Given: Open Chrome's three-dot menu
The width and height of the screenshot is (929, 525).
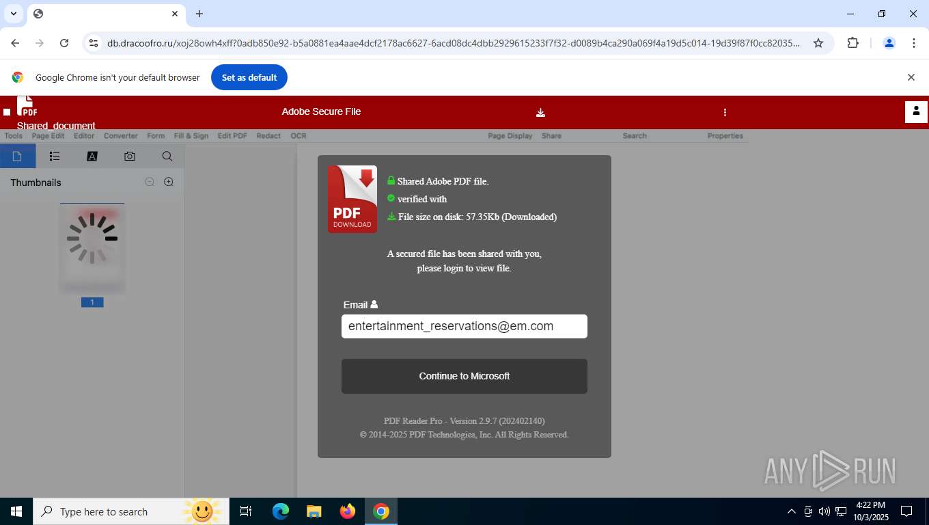Looking at the screenshot, I should (x=914, y=43).
